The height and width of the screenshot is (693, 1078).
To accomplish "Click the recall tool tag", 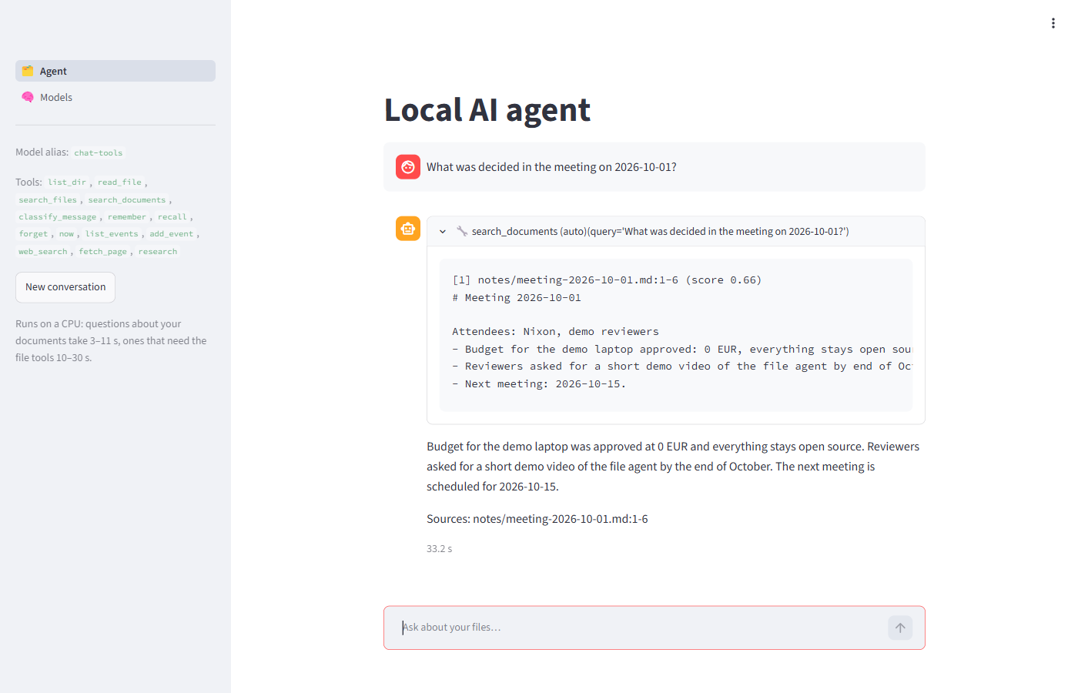I will (x=172, y=217).
